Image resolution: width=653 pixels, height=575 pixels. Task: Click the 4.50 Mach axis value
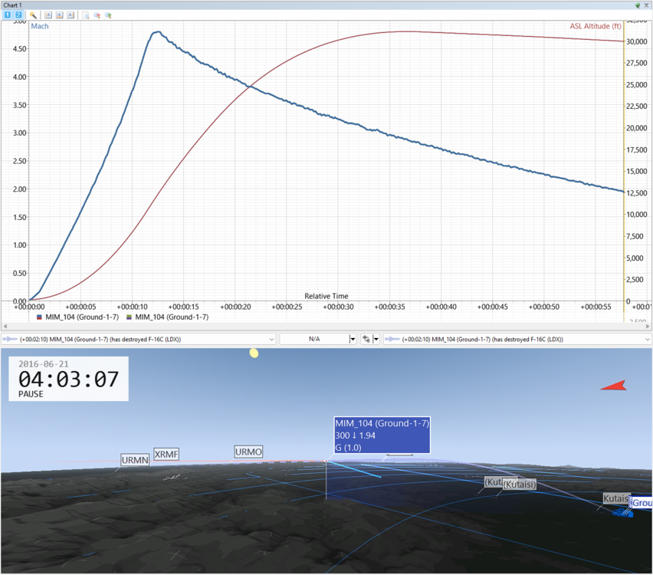click(x=20, y=49)
